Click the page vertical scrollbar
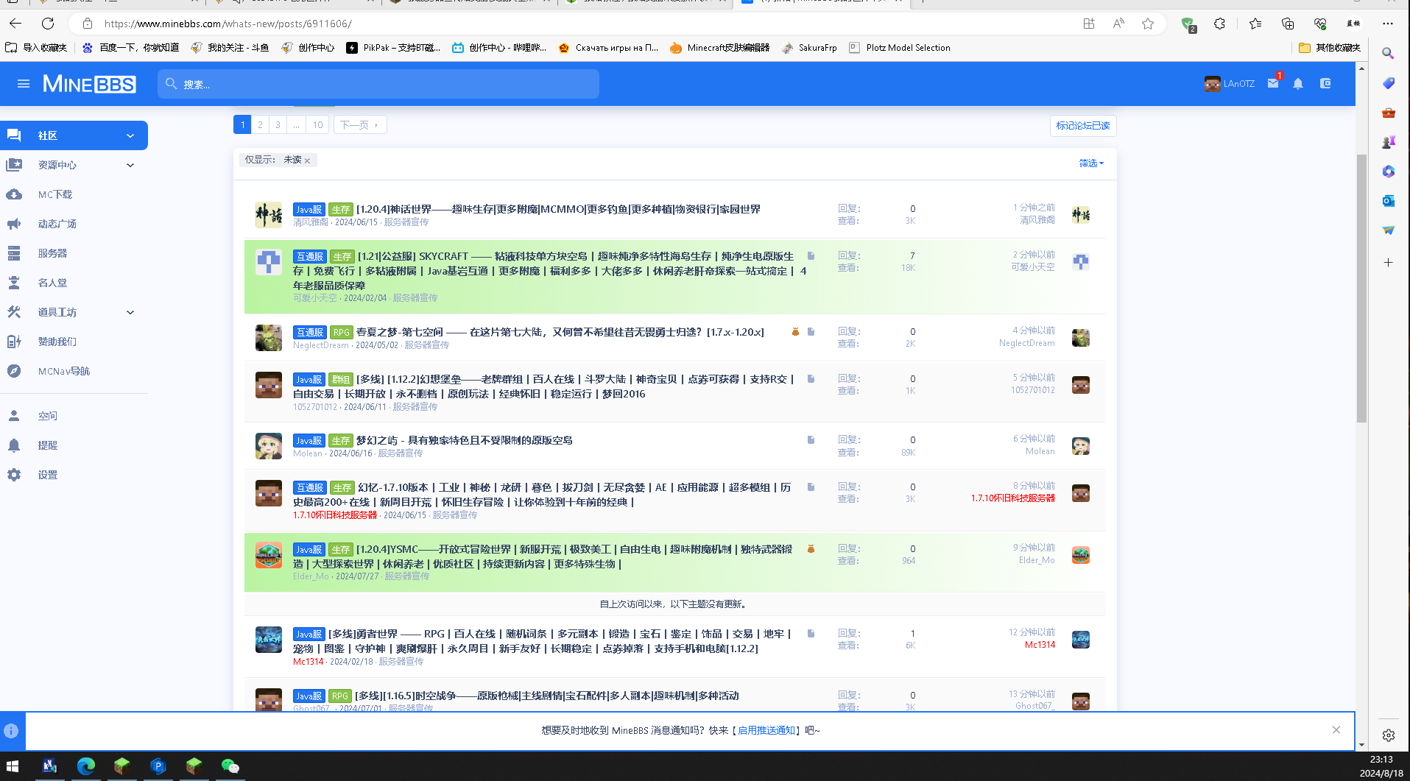Image resolution: width=1410 pixels, height=781 pixels. click(1361, 287)
